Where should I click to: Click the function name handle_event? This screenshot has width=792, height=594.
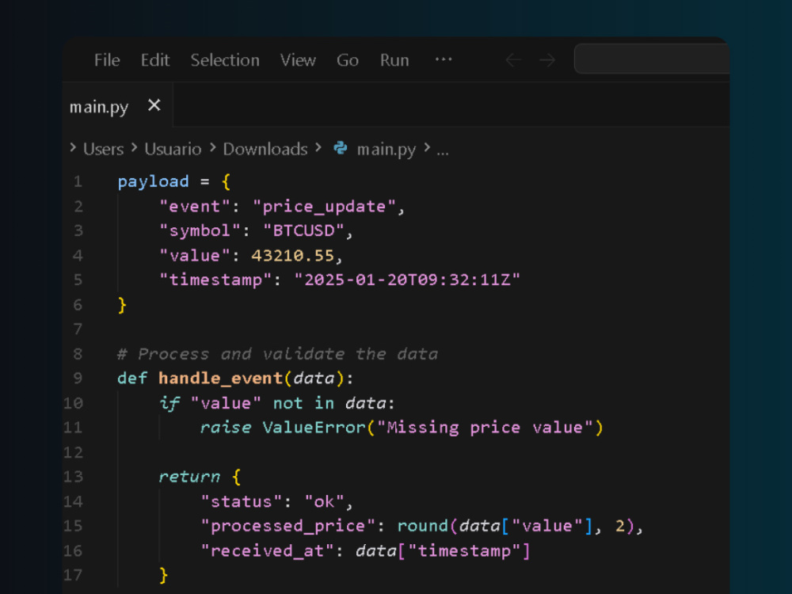click(220, 379)
